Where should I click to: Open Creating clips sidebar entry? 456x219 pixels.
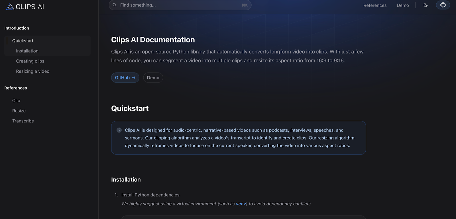[x=30, y=61]
